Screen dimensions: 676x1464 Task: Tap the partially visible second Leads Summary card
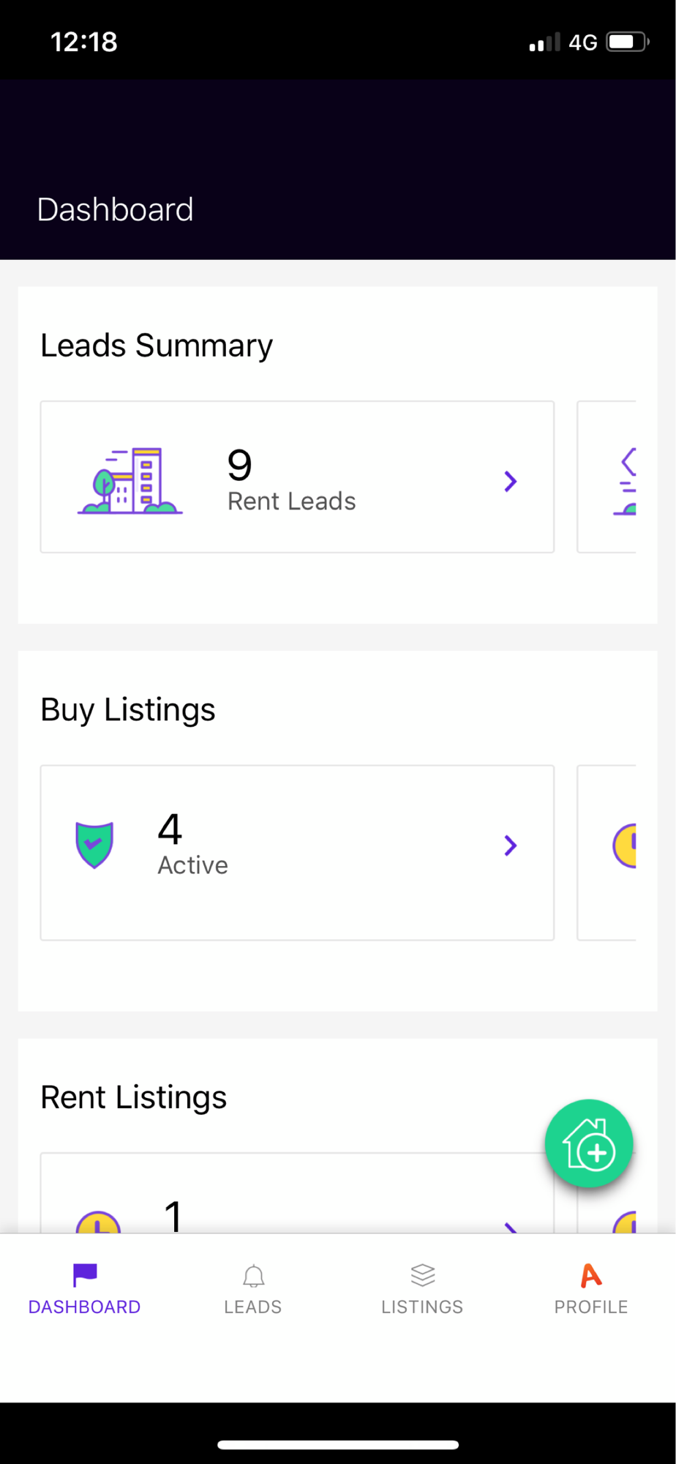[x=606, y=477]
